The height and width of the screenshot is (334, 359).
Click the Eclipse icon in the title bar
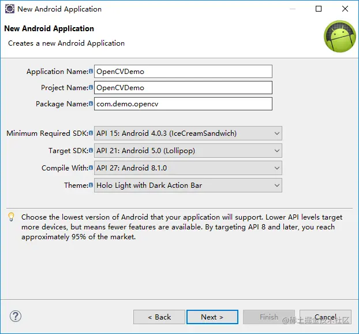point(10,9)
